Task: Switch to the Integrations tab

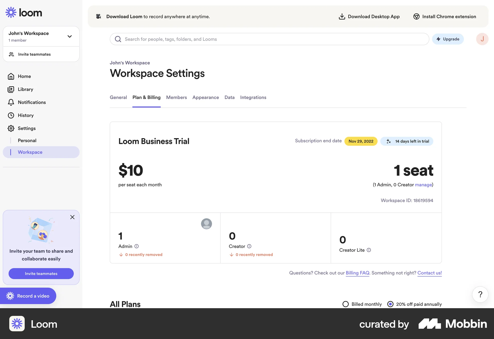Action: [x=253, y=97]
